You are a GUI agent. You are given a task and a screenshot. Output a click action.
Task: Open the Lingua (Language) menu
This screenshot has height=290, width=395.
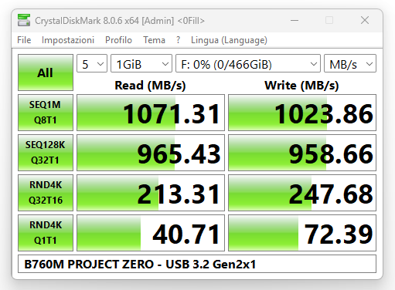click(x=229, y=40)
